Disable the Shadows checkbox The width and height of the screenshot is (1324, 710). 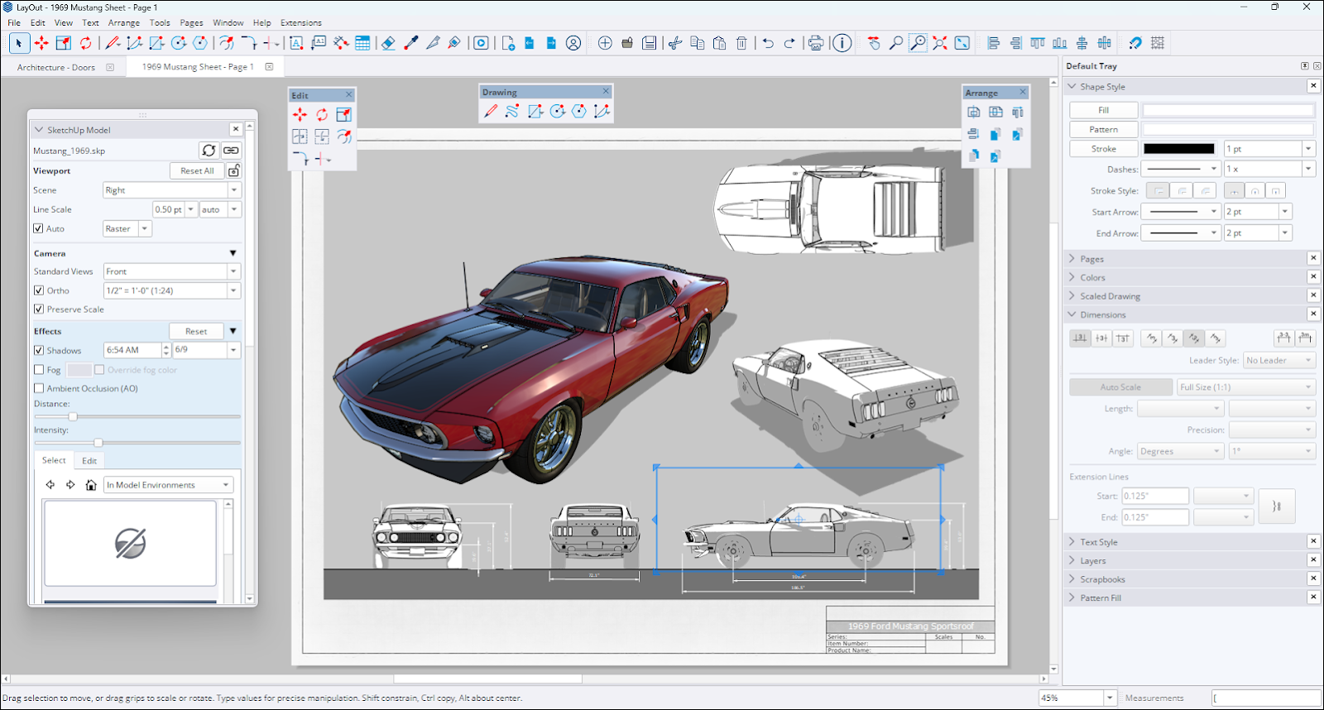click(x=39, y=350)
